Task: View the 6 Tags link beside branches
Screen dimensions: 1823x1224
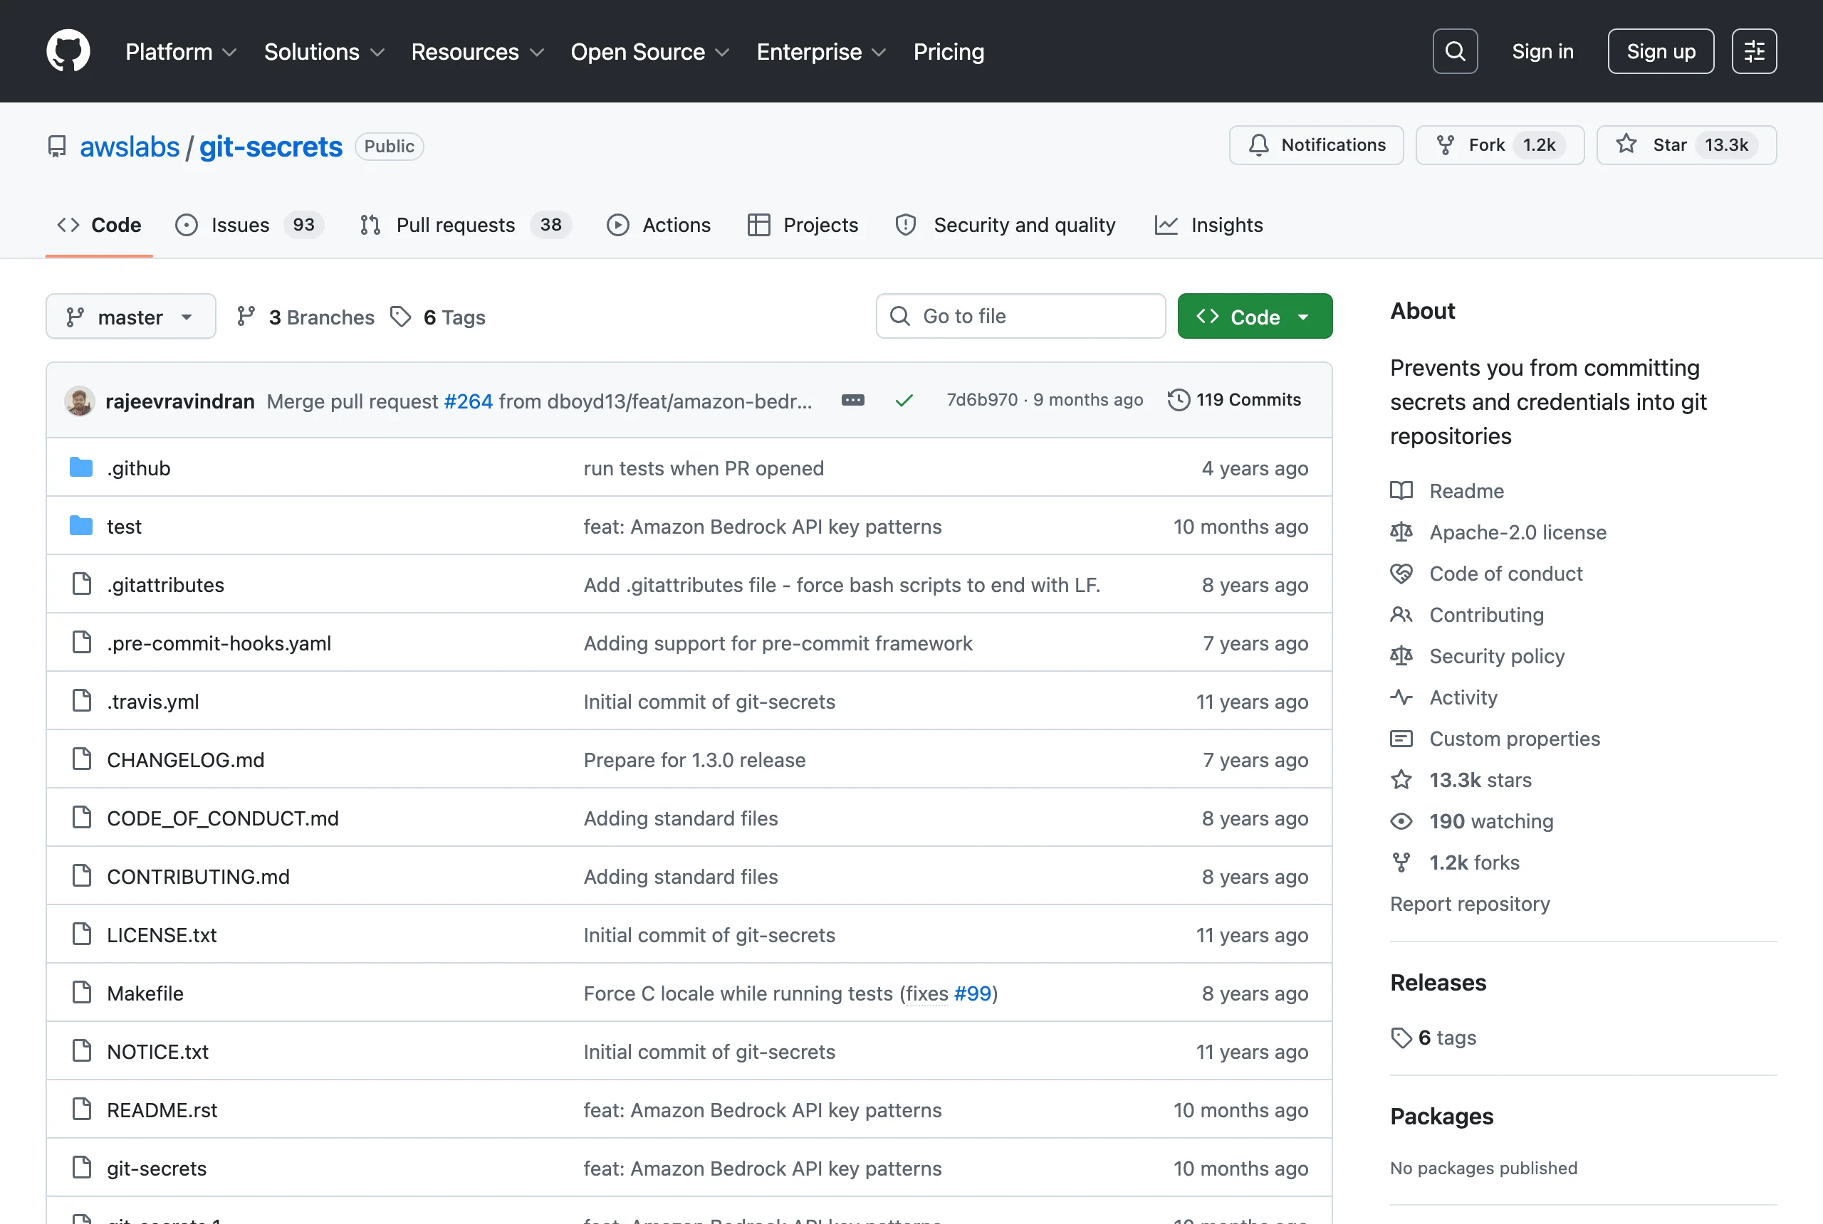Action: pyautogui.click(x=438, y=317)
